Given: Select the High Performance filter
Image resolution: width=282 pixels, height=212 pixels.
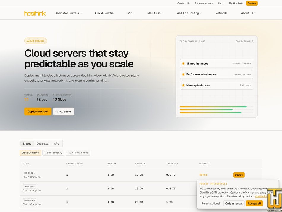Looking at the screenshot, I should 78,153.
